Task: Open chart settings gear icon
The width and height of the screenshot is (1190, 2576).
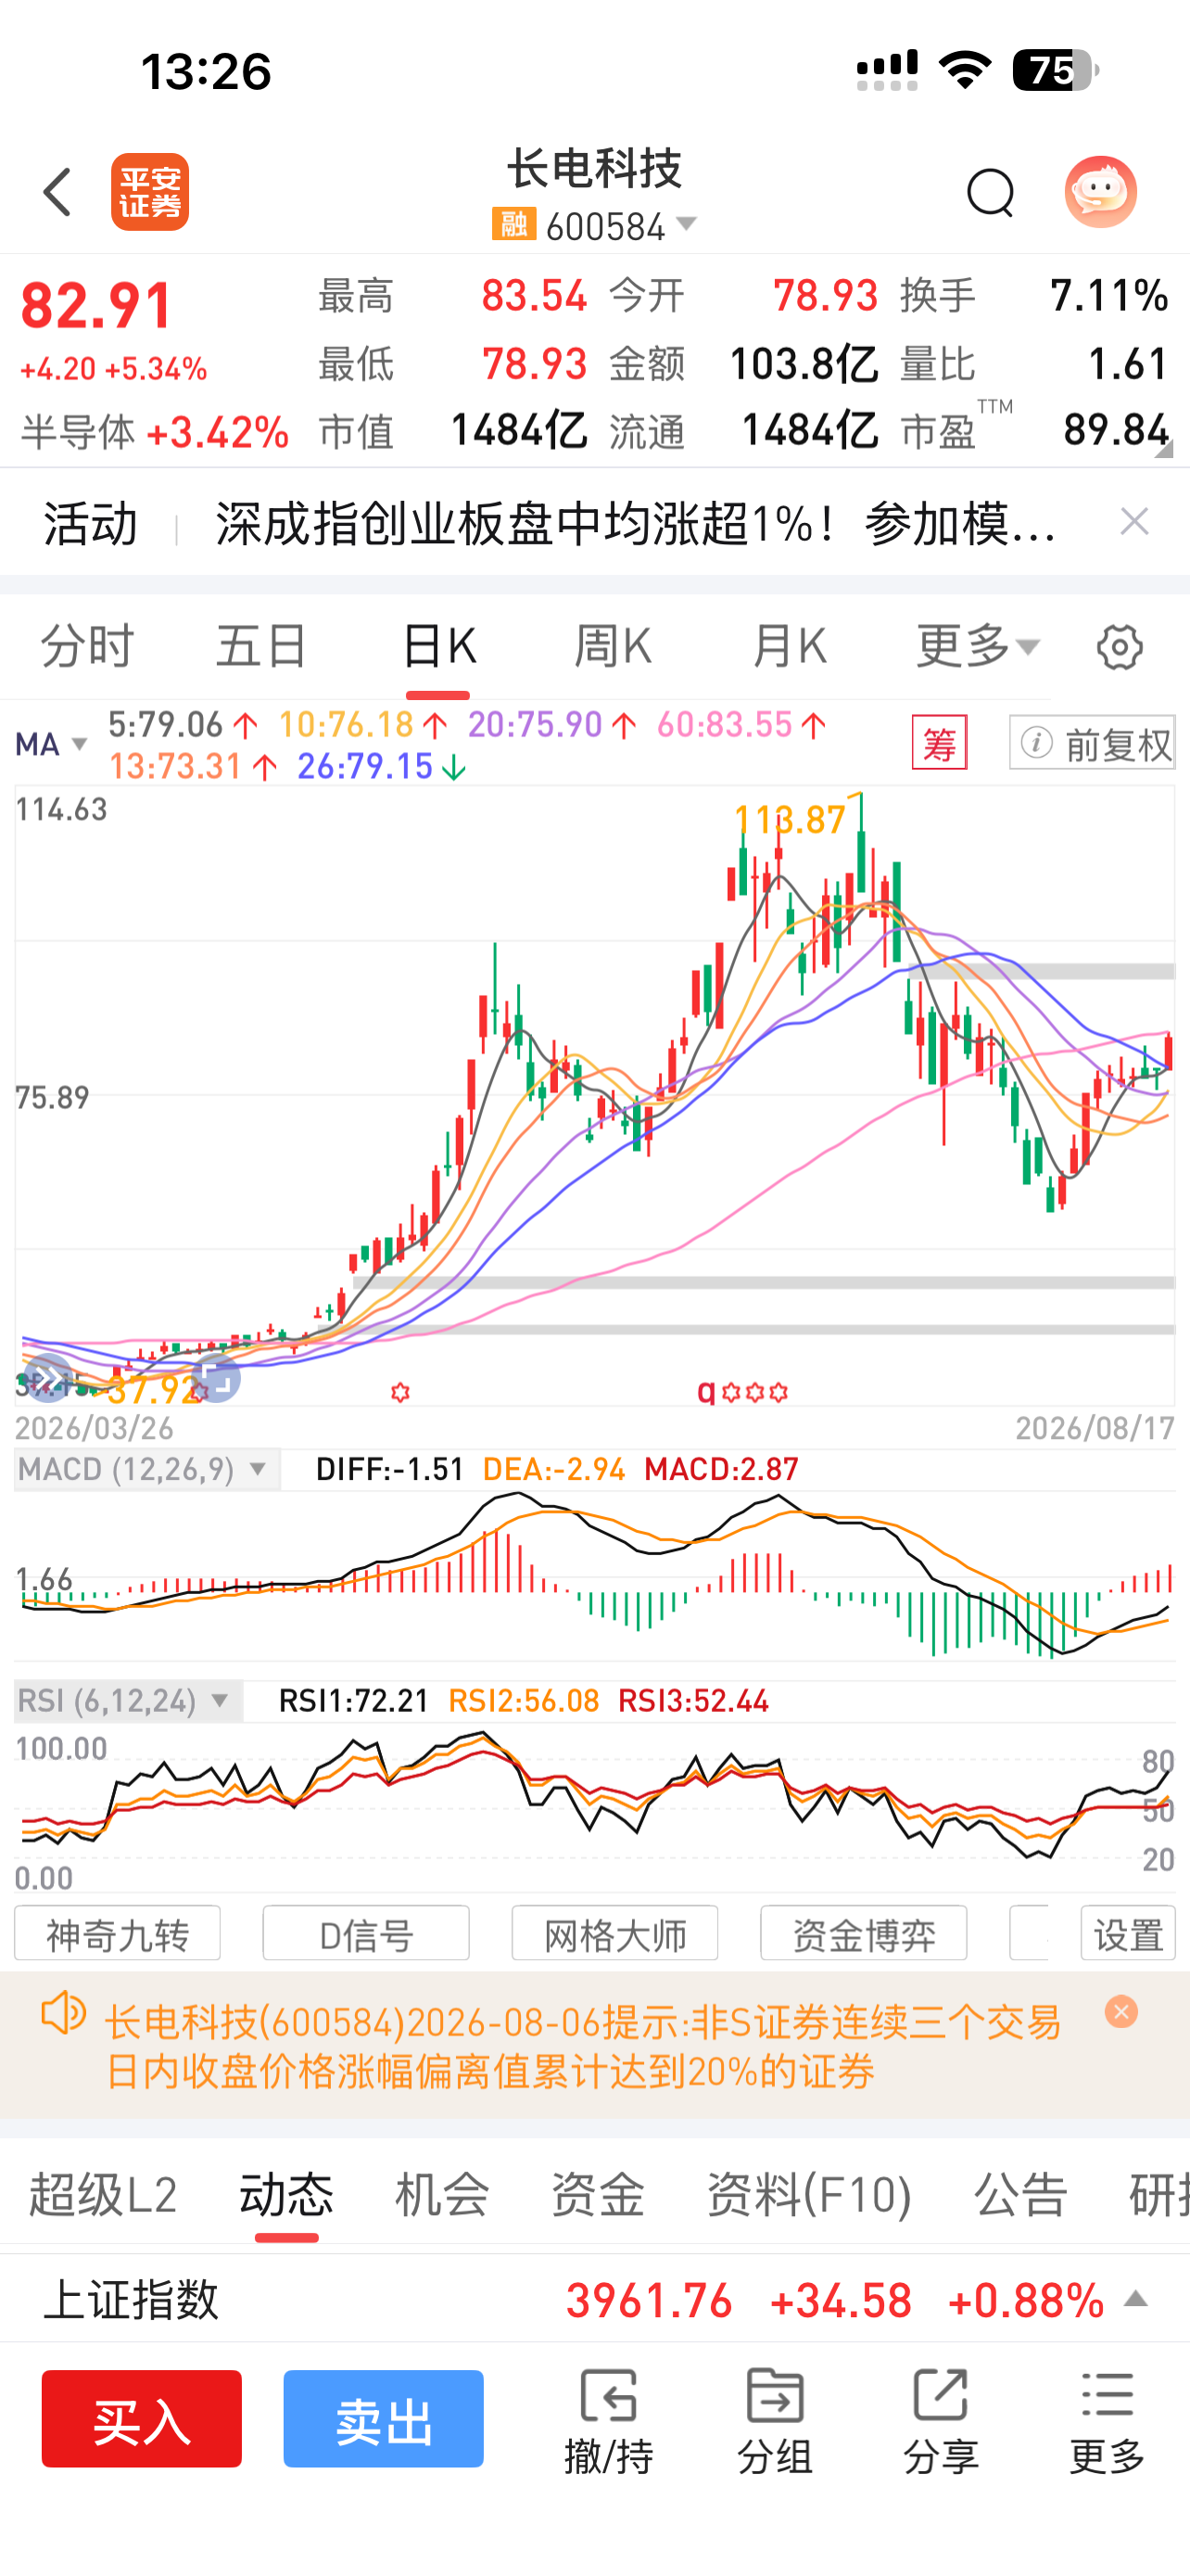Action: tap(1119, 647)
